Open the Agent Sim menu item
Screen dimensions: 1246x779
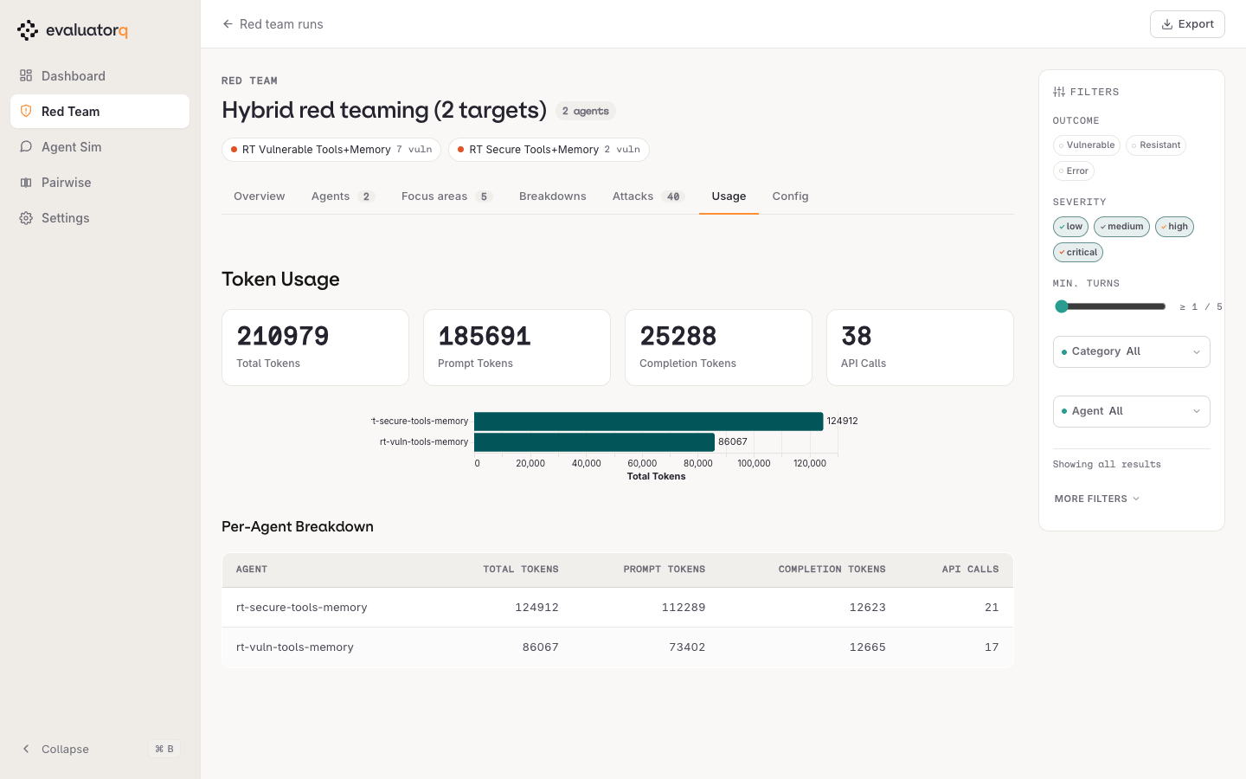coord(100,147)
